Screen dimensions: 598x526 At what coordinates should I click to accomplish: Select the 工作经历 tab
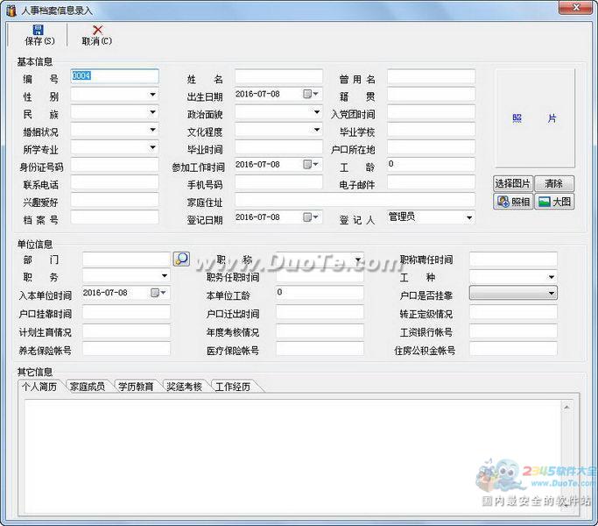(233, 387)
